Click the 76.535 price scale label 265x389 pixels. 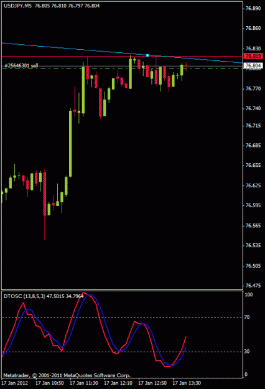tap(253, 245)
